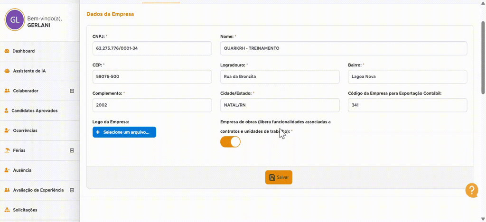Click the Ocorrências person-check icon
Image resolution: width=486 pixels, height=222 pixels.
(x=7, y=130)
